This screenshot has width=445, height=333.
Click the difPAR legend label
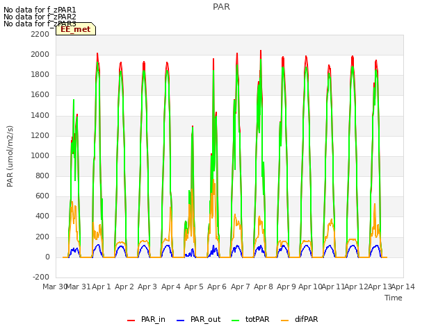(x=306, y=319)
